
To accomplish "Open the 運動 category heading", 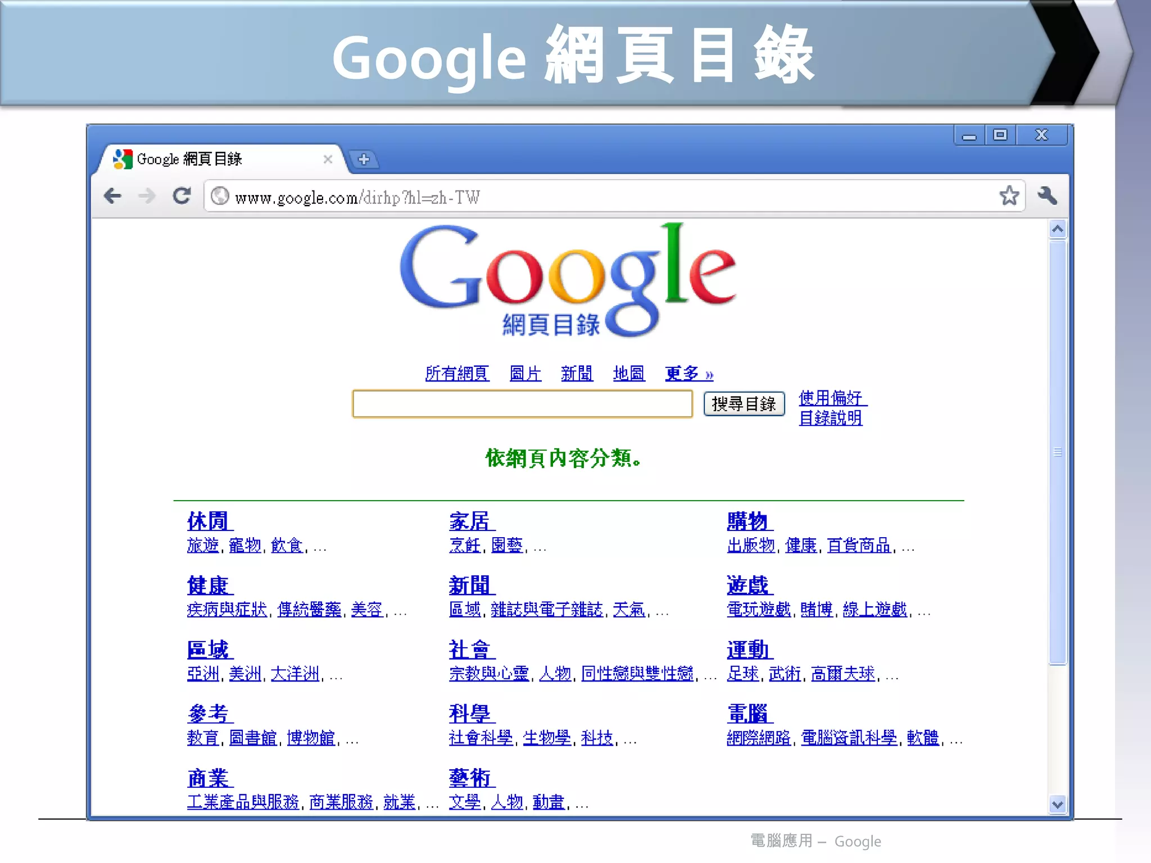I will coord(750,649).
